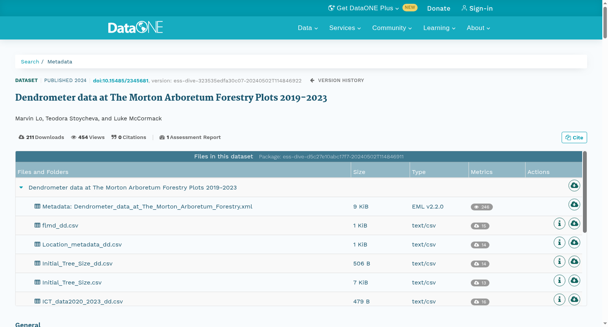Click Sign-in
The image size is (608, 327).
click(x=477, y=8)
